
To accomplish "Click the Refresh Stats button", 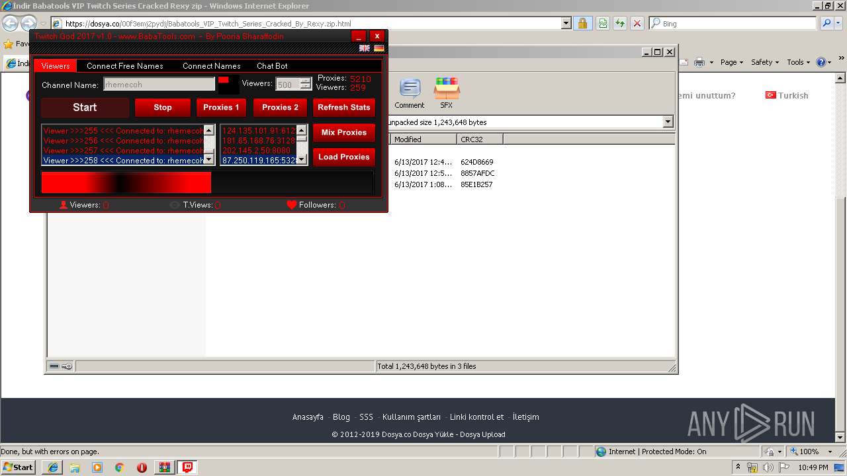I will click(343, 107).
